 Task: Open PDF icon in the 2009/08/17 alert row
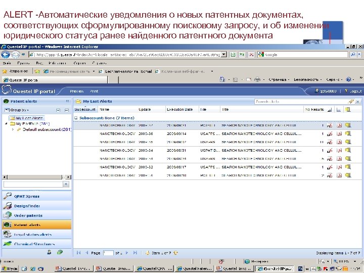pos(339,167)
